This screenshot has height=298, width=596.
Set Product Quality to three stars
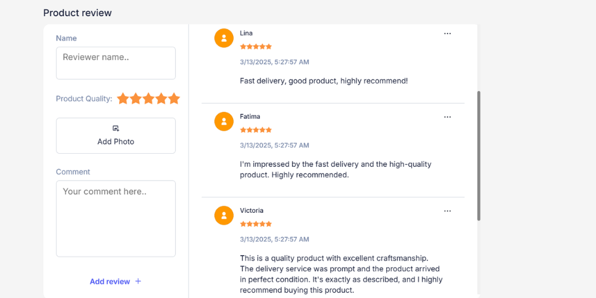(148, 99)
